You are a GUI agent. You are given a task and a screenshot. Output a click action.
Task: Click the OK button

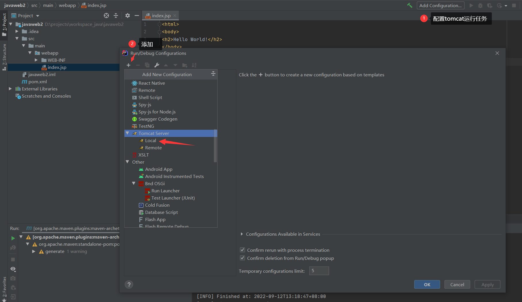[x=427, y=284]
